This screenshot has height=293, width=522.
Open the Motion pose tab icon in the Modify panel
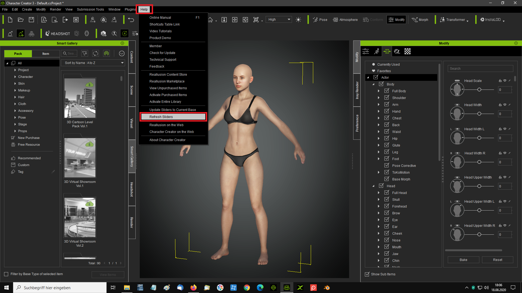376,51
